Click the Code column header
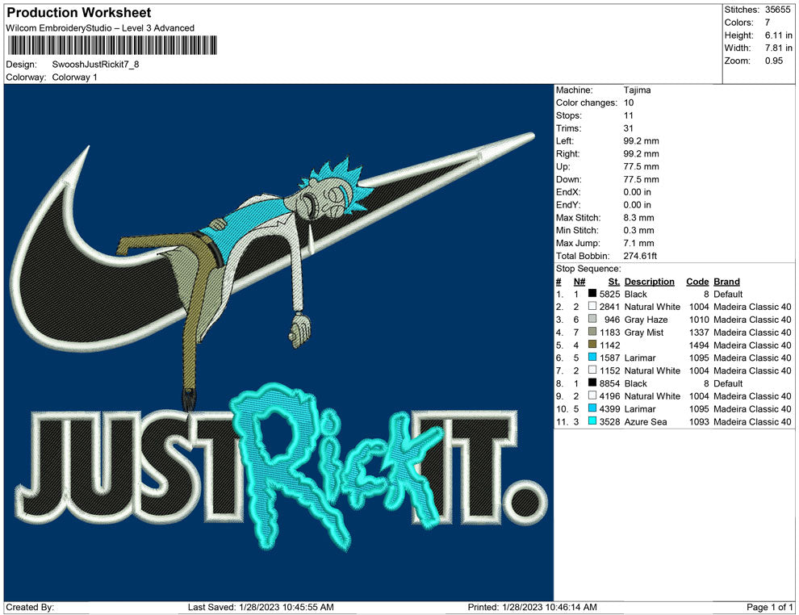The image size is (799, 615). pos(697,282)
